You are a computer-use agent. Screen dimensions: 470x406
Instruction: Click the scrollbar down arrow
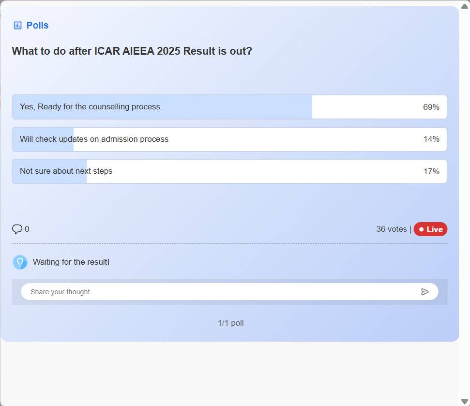tap(465, 401)
